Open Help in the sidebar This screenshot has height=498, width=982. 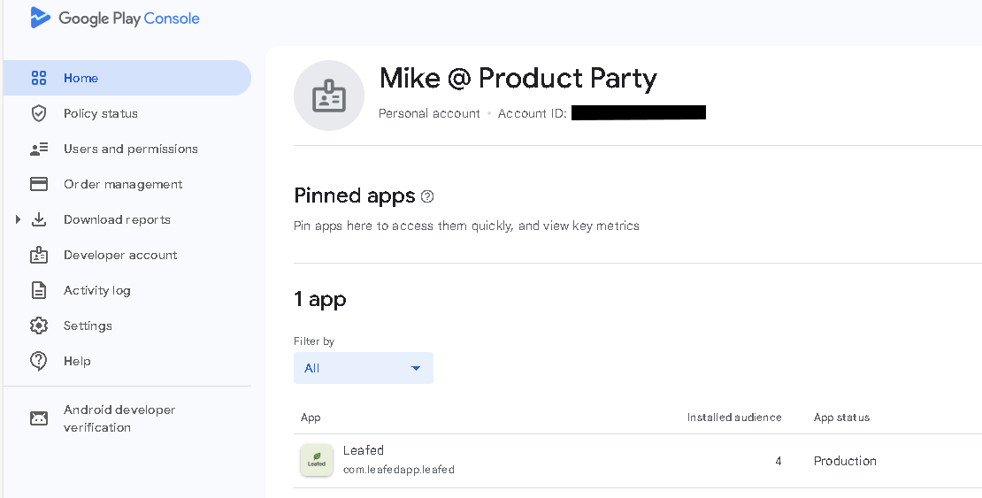127,361
